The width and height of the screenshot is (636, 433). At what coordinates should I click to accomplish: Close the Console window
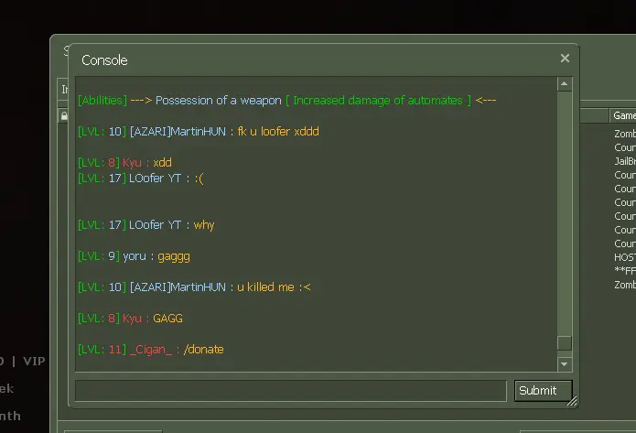565,59
